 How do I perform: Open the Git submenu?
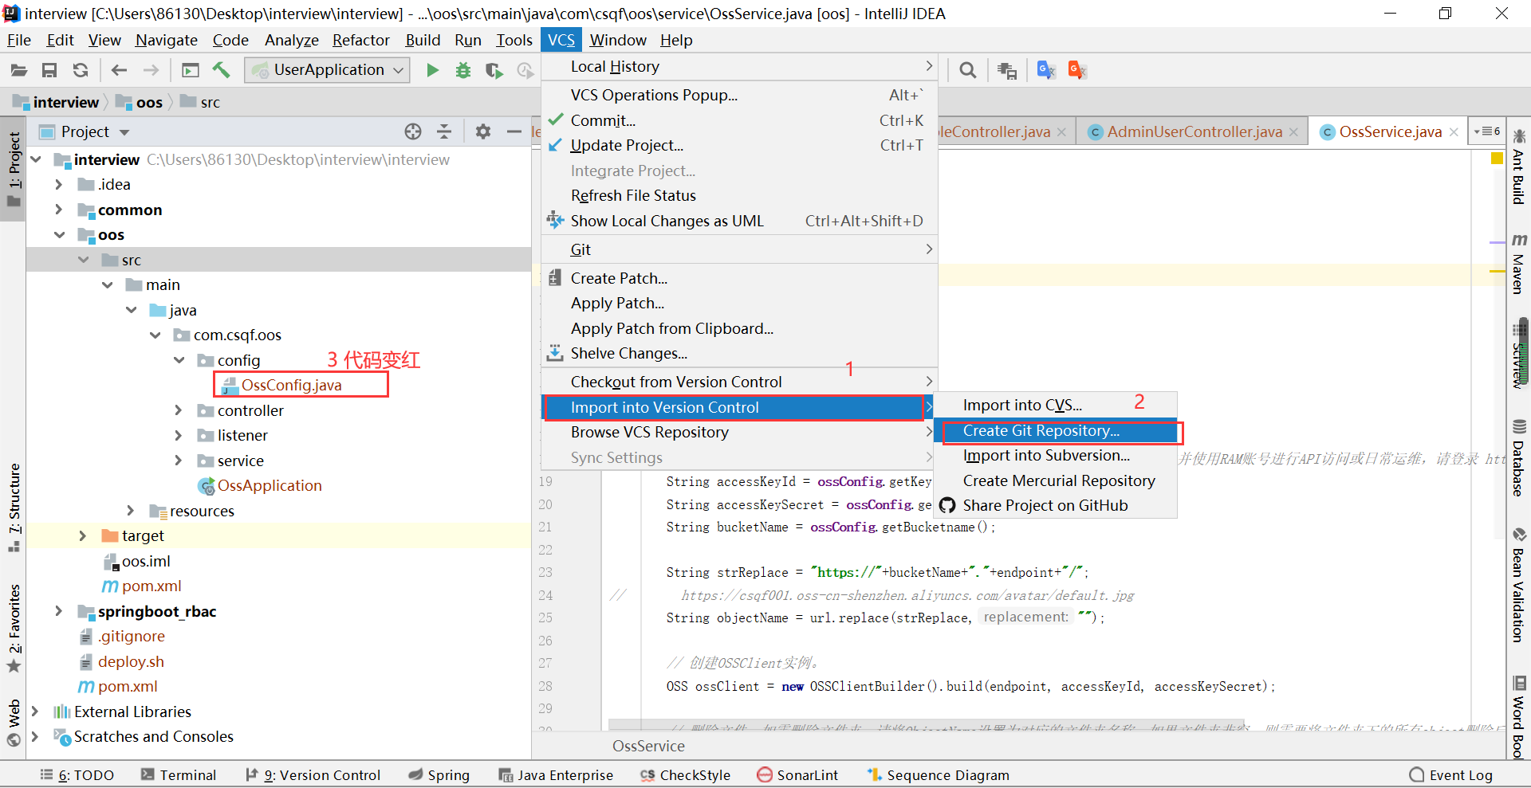coord(738,250)
